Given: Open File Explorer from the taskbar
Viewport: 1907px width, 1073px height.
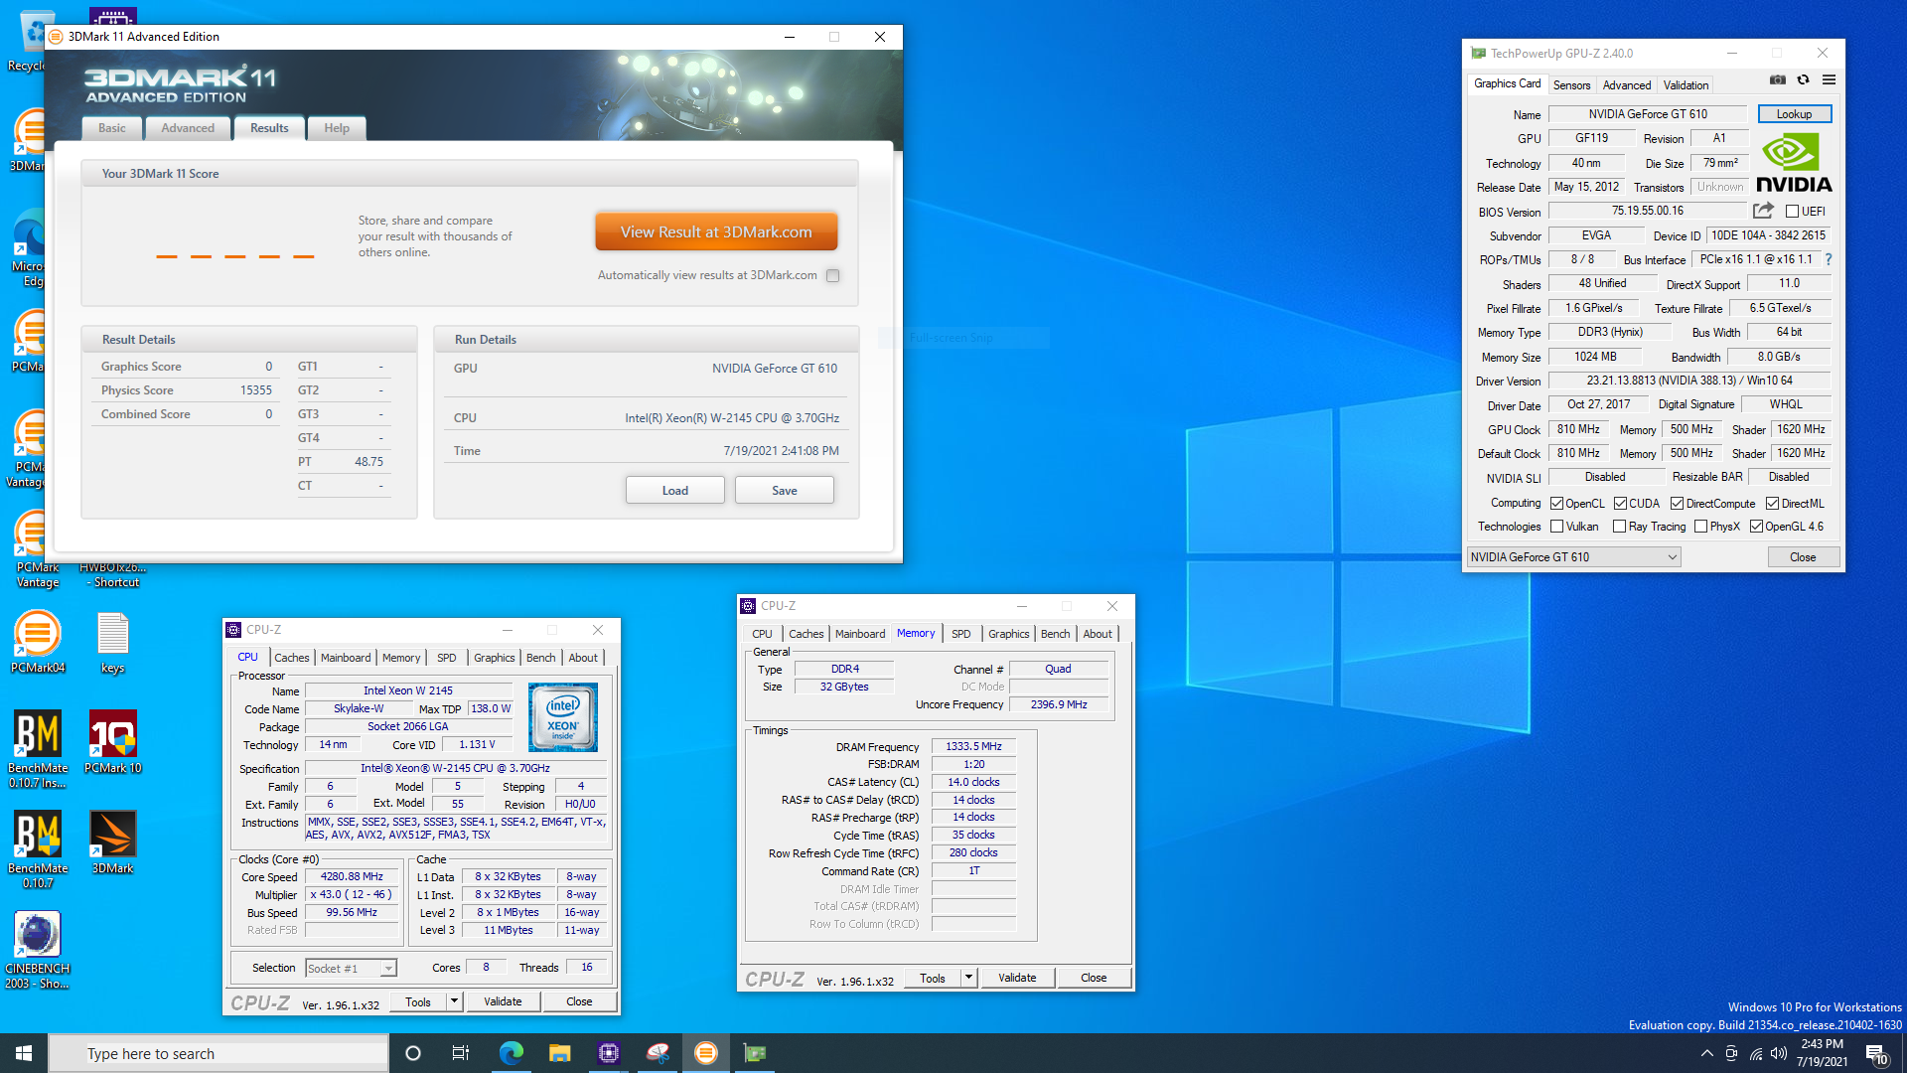Looking at the screenshot, I should pos(559,1053).
